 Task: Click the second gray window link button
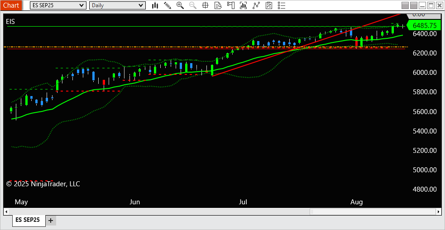click(x=414, y=5)
